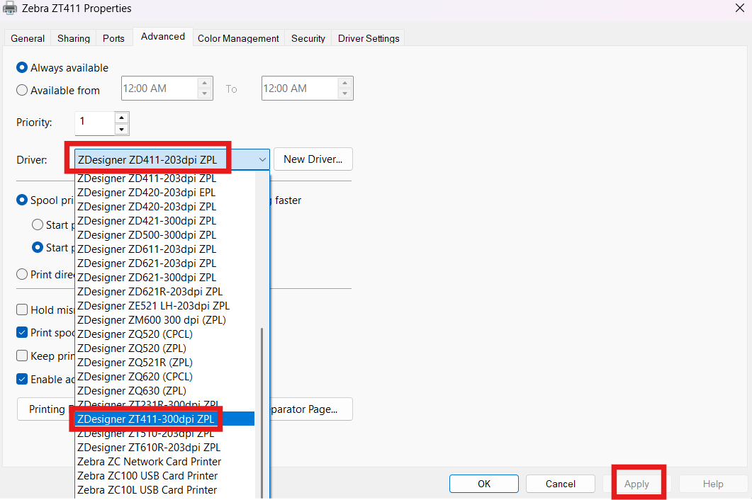Select the Advanced tab
Screen dimensions: 752x500
pyautogui.click(x=162, y=36)
